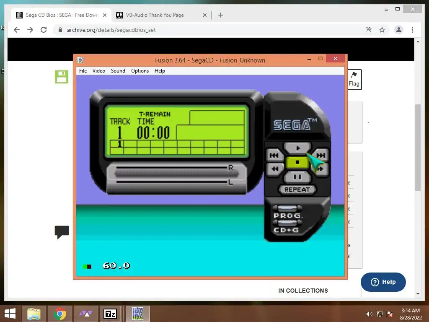Open Chrome's three-dot menu
This screenshot has height=322, width=429.
click(412, 30)
